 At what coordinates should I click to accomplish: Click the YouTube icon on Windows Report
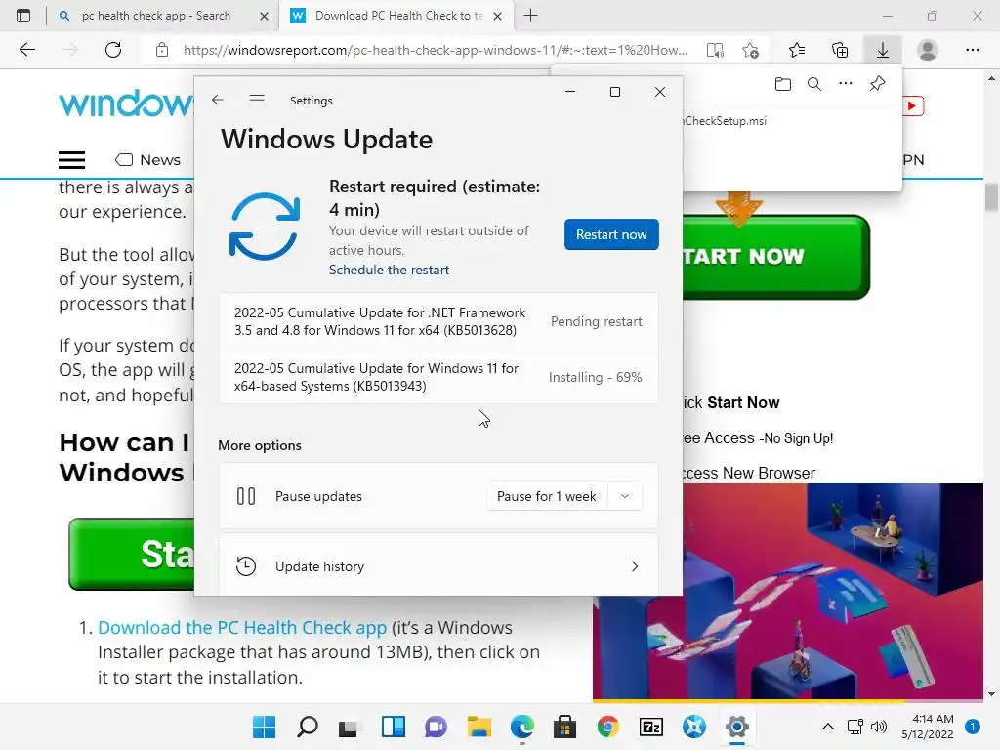913,105
